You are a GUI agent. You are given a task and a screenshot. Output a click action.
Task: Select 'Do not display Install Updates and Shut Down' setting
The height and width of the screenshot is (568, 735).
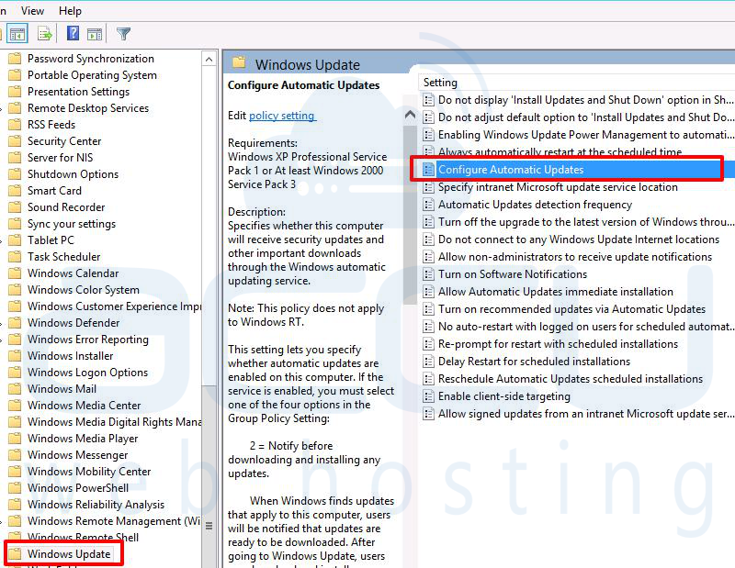tap(585, 100)
